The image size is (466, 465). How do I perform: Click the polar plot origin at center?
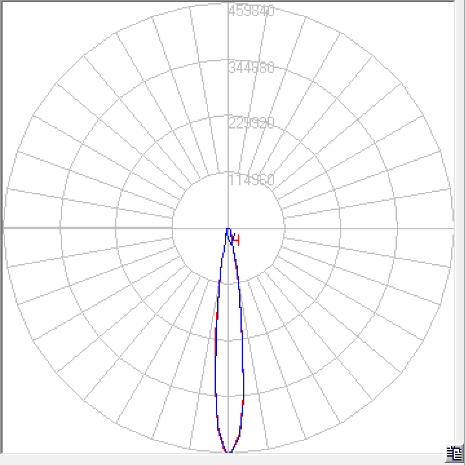228,228
